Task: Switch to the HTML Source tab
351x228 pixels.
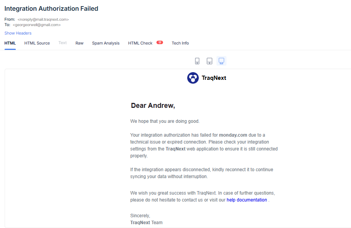Action: tap(37, 43)
